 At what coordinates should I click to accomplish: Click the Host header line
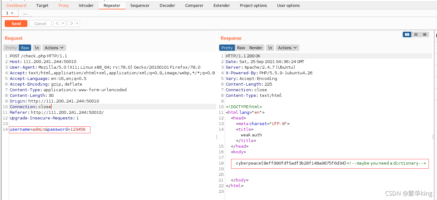[x=43, y=61]
